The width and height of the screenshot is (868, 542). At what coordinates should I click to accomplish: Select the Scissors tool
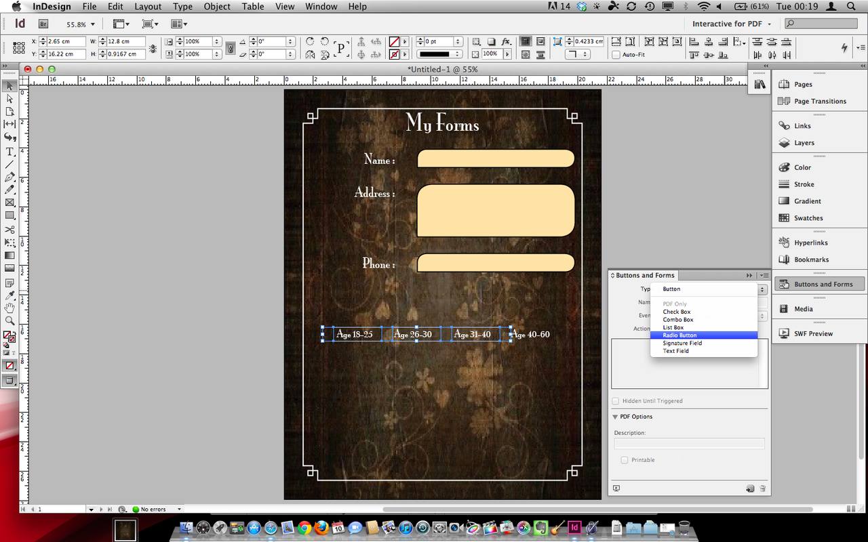[x=9, y=230]
